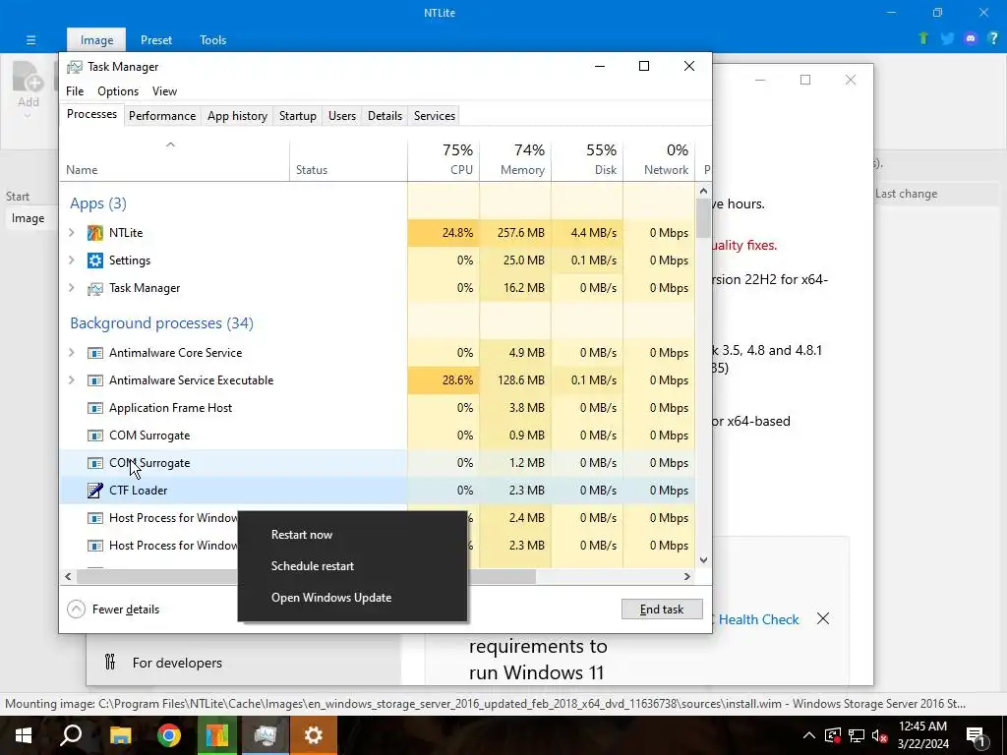This screenshot has height=755, width=1007.
Task: Click the green upgrade arrow in NTLite
Action: (x=923, y=38)
